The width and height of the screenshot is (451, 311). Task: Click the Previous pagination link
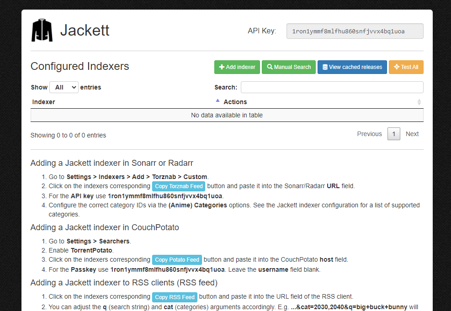pos(369,134)
